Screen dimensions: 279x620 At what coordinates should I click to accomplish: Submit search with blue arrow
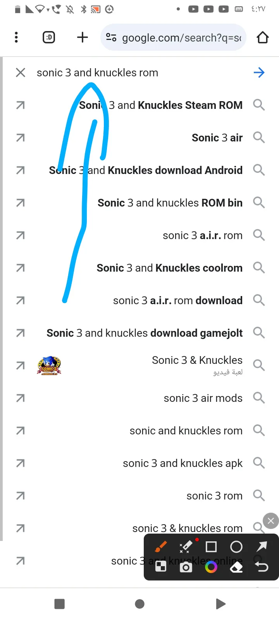pos(259,72)
